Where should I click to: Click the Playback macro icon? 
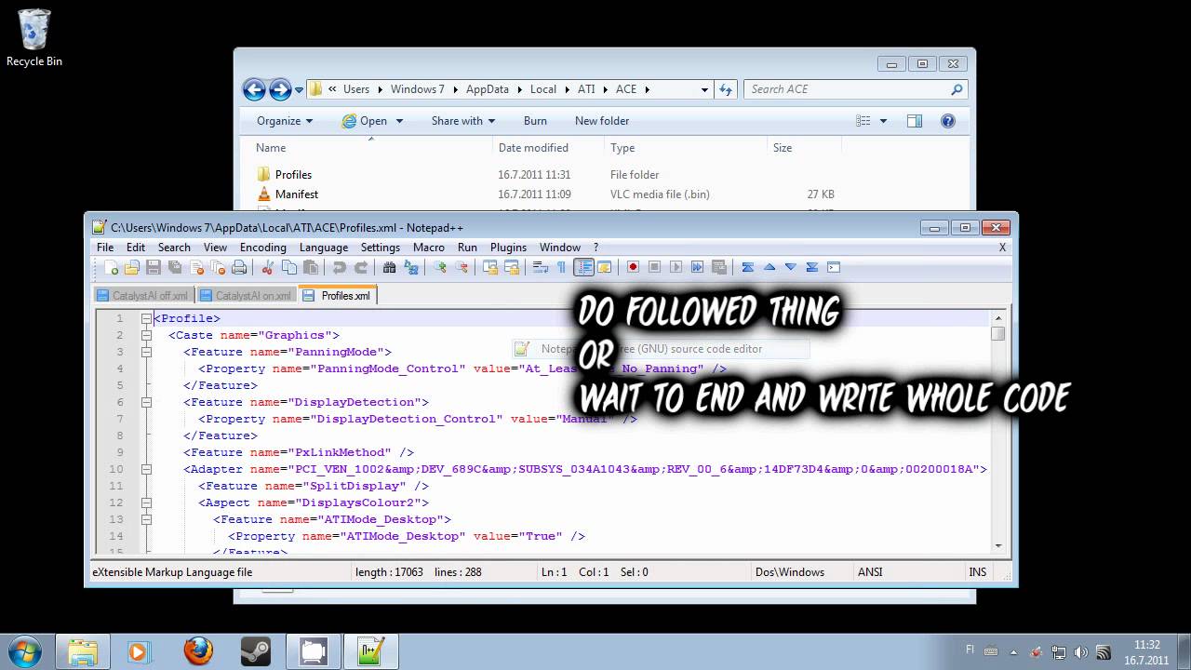676,267
